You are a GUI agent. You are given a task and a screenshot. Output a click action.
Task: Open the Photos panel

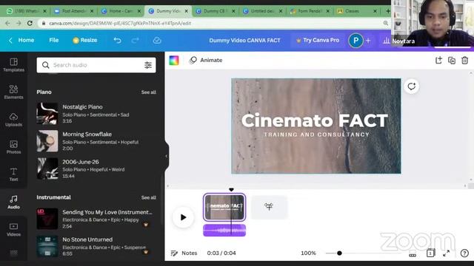coord(13,147)
